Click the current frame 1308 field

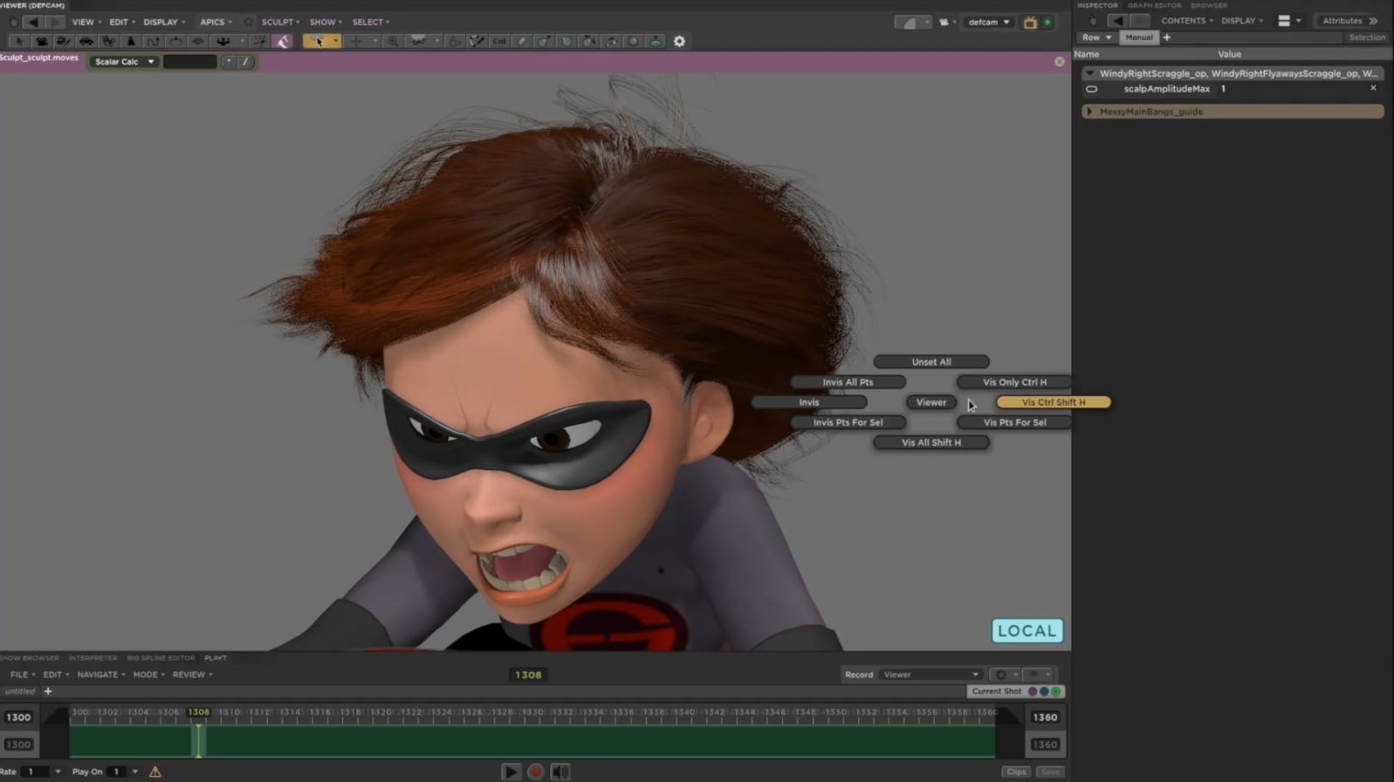pyautogui.click(x=528, y=675)
